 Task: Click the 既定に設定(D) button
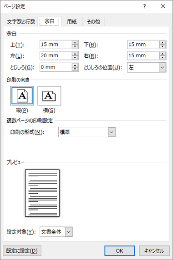[x=22, y=251]
